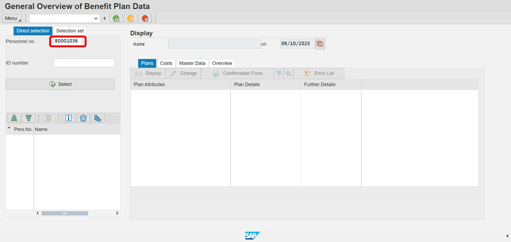Open the Menu dropdown button

point(12,18)
